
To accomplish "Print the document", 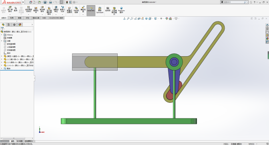I will tap(50, 2).
